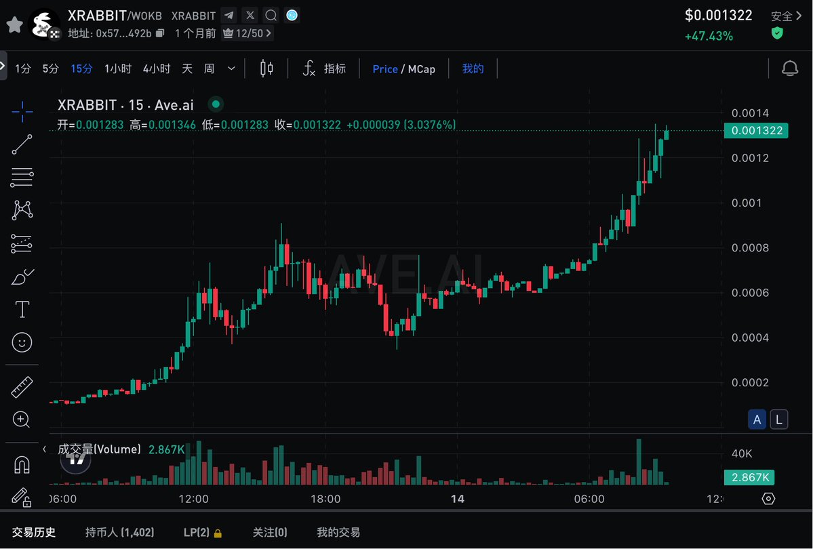
Task: Select the 5分 timeframe
Action: pyautogui.click(x=50, y=68)
